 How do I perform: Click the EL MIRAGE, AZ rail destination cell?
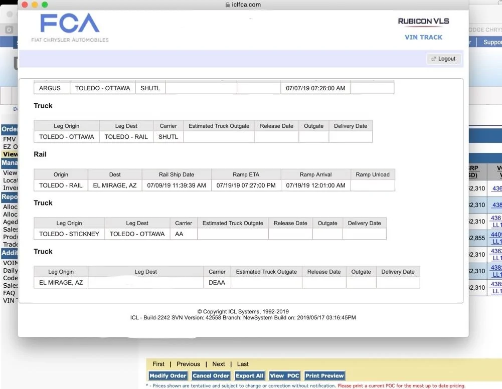point(115,185)
